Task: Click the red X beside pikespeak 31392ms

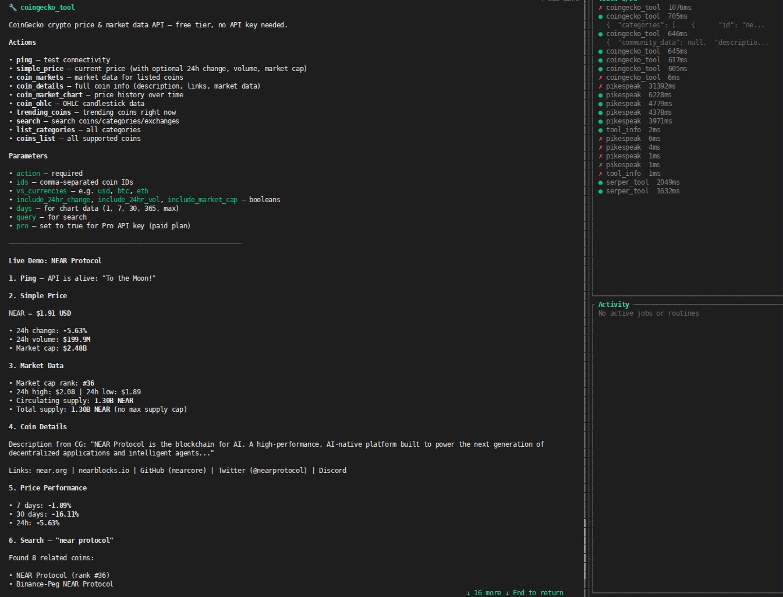Action: (x=600, y=86)
